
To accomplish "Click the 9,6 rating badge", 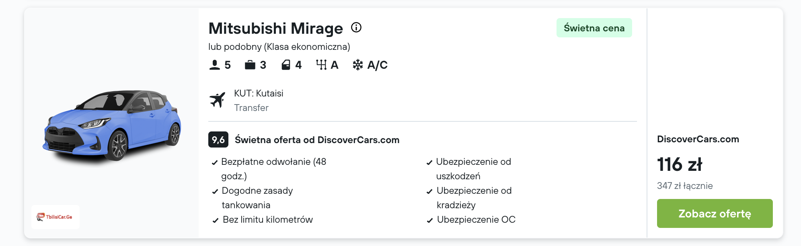I will 218,139.
